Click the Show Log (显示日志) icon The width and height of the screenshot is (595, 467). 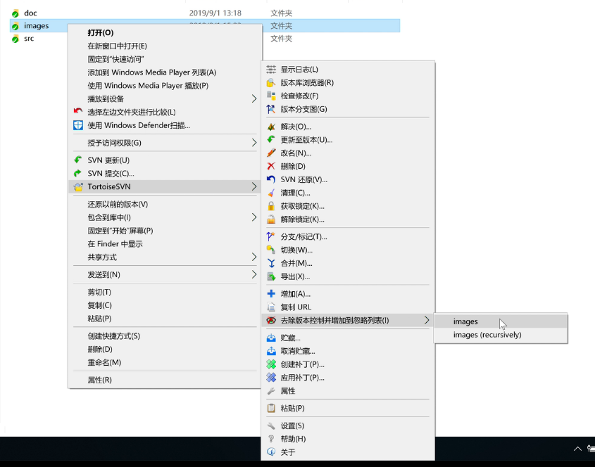pos(271,70)
